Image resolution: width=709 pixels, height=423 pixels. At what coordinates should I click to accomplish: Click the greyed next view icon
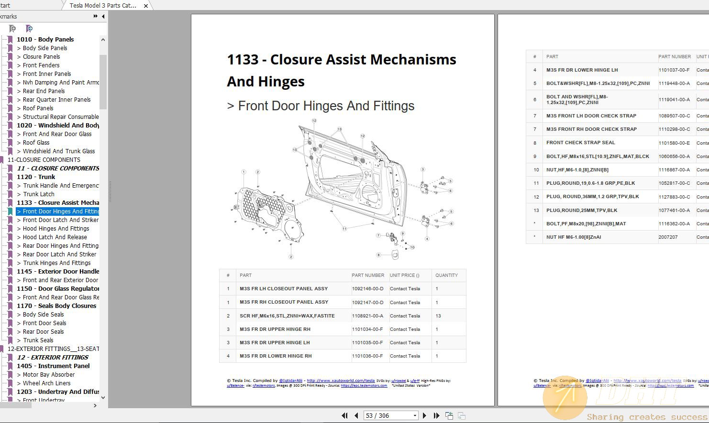pyautogui.click(x=462, y=416)
